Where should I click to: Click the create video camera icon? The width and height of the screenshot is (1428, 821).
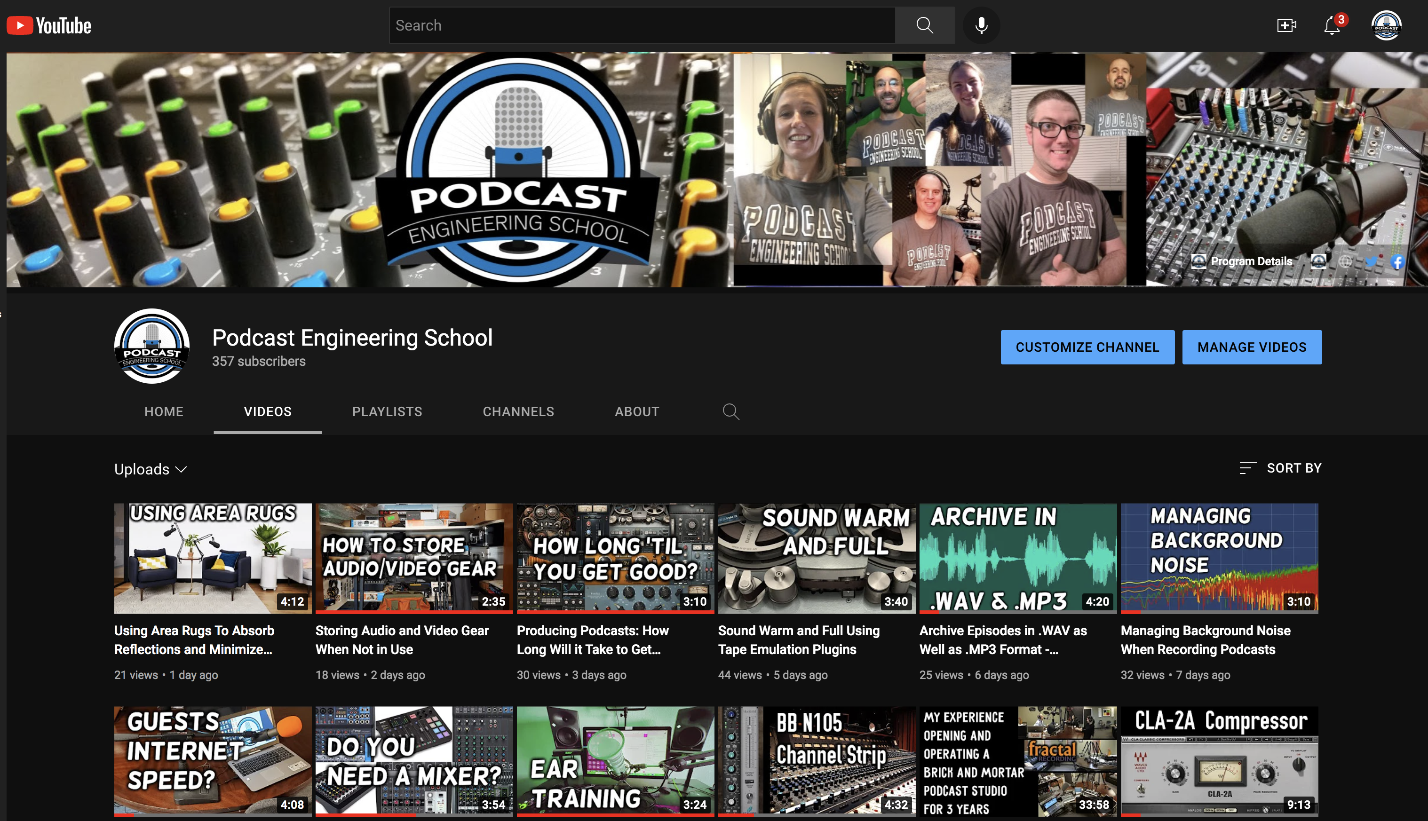tap(1286, 25)
